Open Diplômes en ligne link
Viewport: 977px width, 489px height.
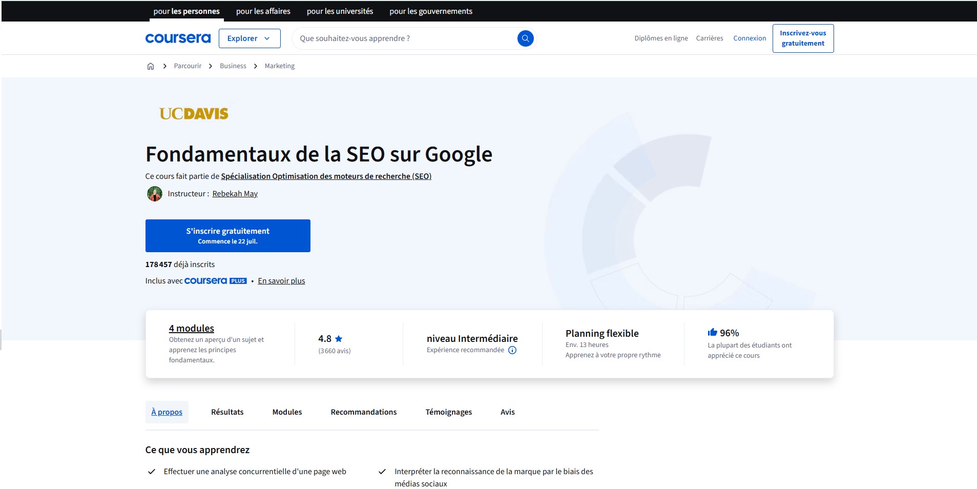pos(661,38)
